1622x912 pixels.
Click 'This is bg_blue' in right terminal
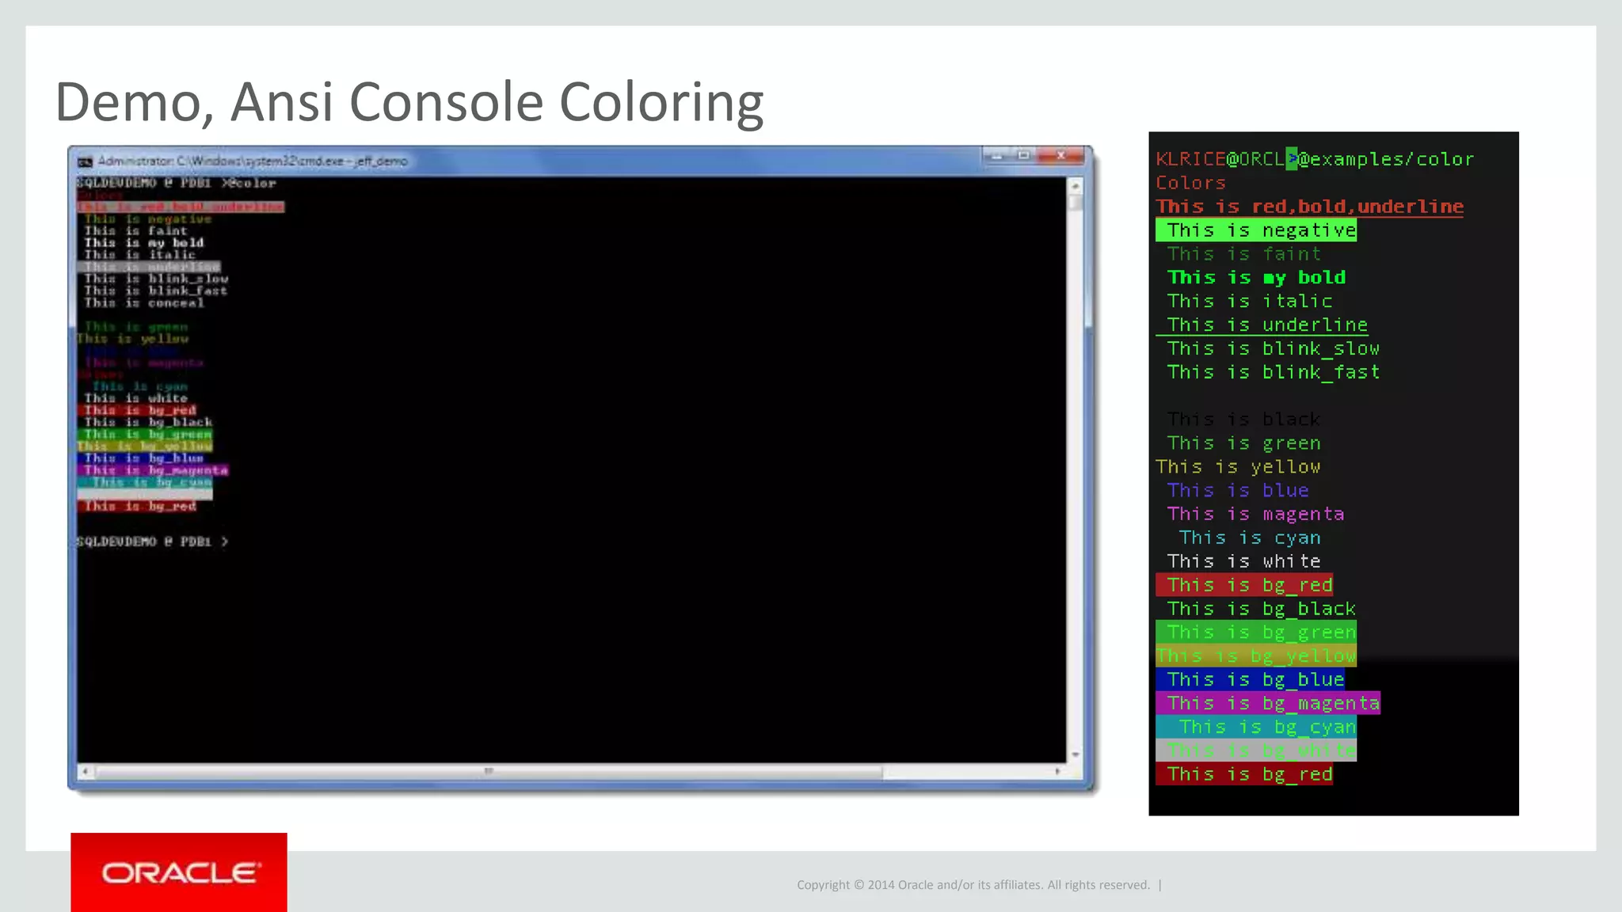[1250, 680]
